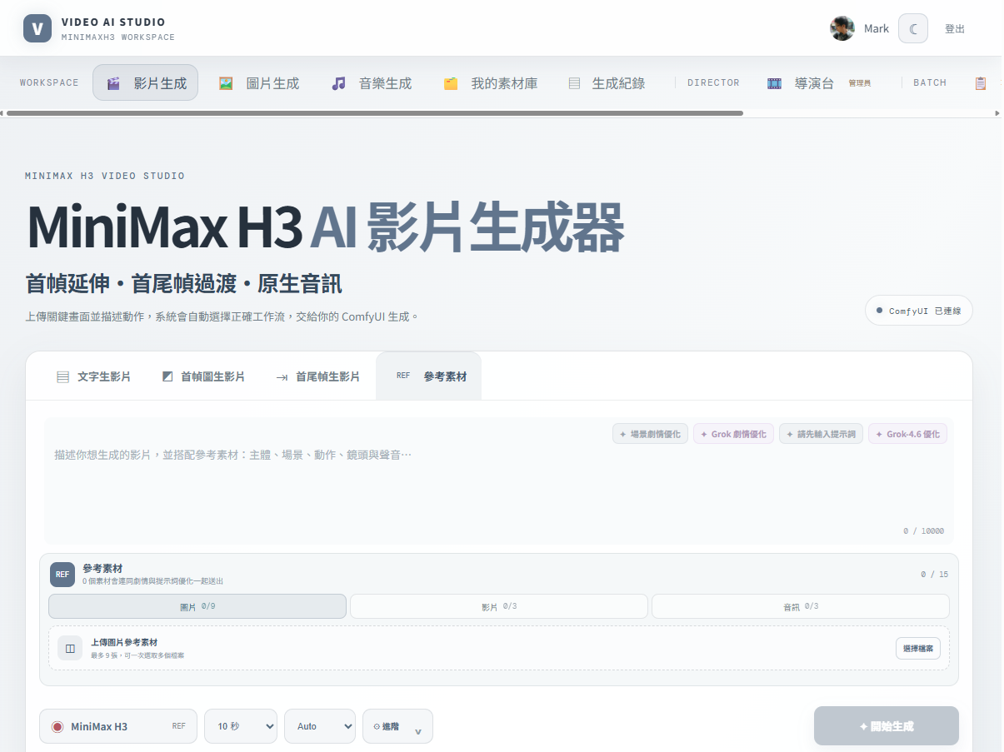1004x752 pixels.
Task: Select the 參考素材 mode tab
Action: [429, 376]
